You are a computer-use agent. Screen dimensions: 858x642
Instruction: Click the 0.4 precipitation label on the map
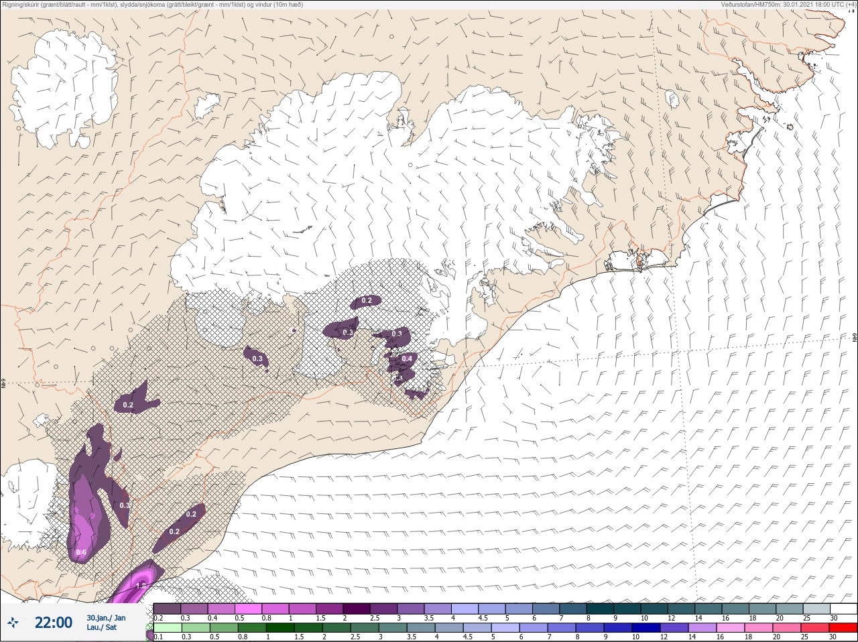[x=407, y=359]
